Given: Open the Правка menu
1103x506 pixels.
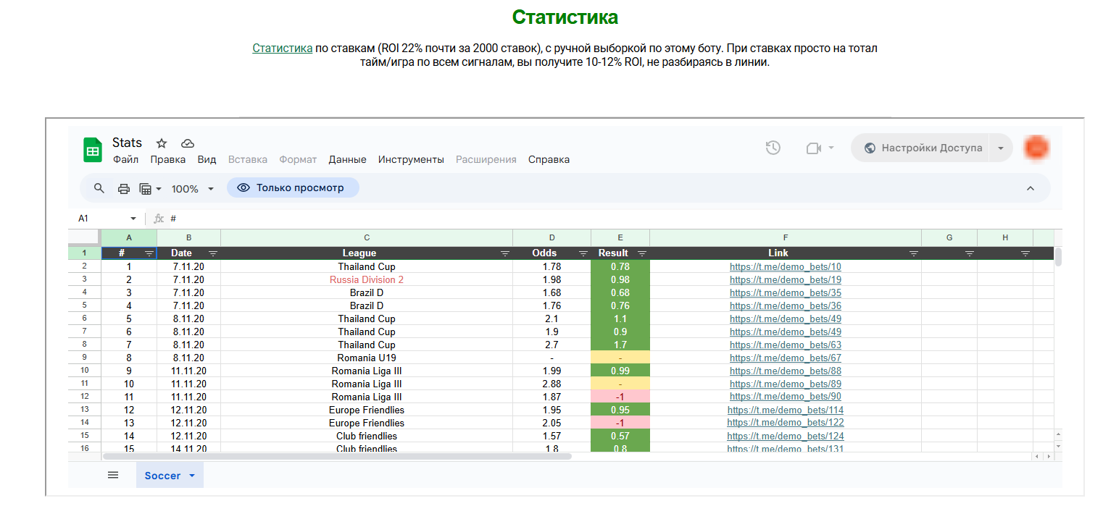Looking at the screenshot, I should click(168, 159).
